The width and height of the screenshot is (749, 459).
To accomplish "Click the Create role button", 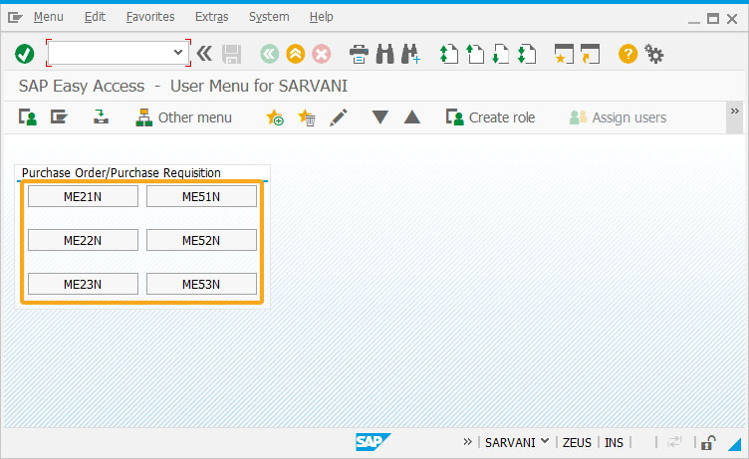I will [490, 117].
